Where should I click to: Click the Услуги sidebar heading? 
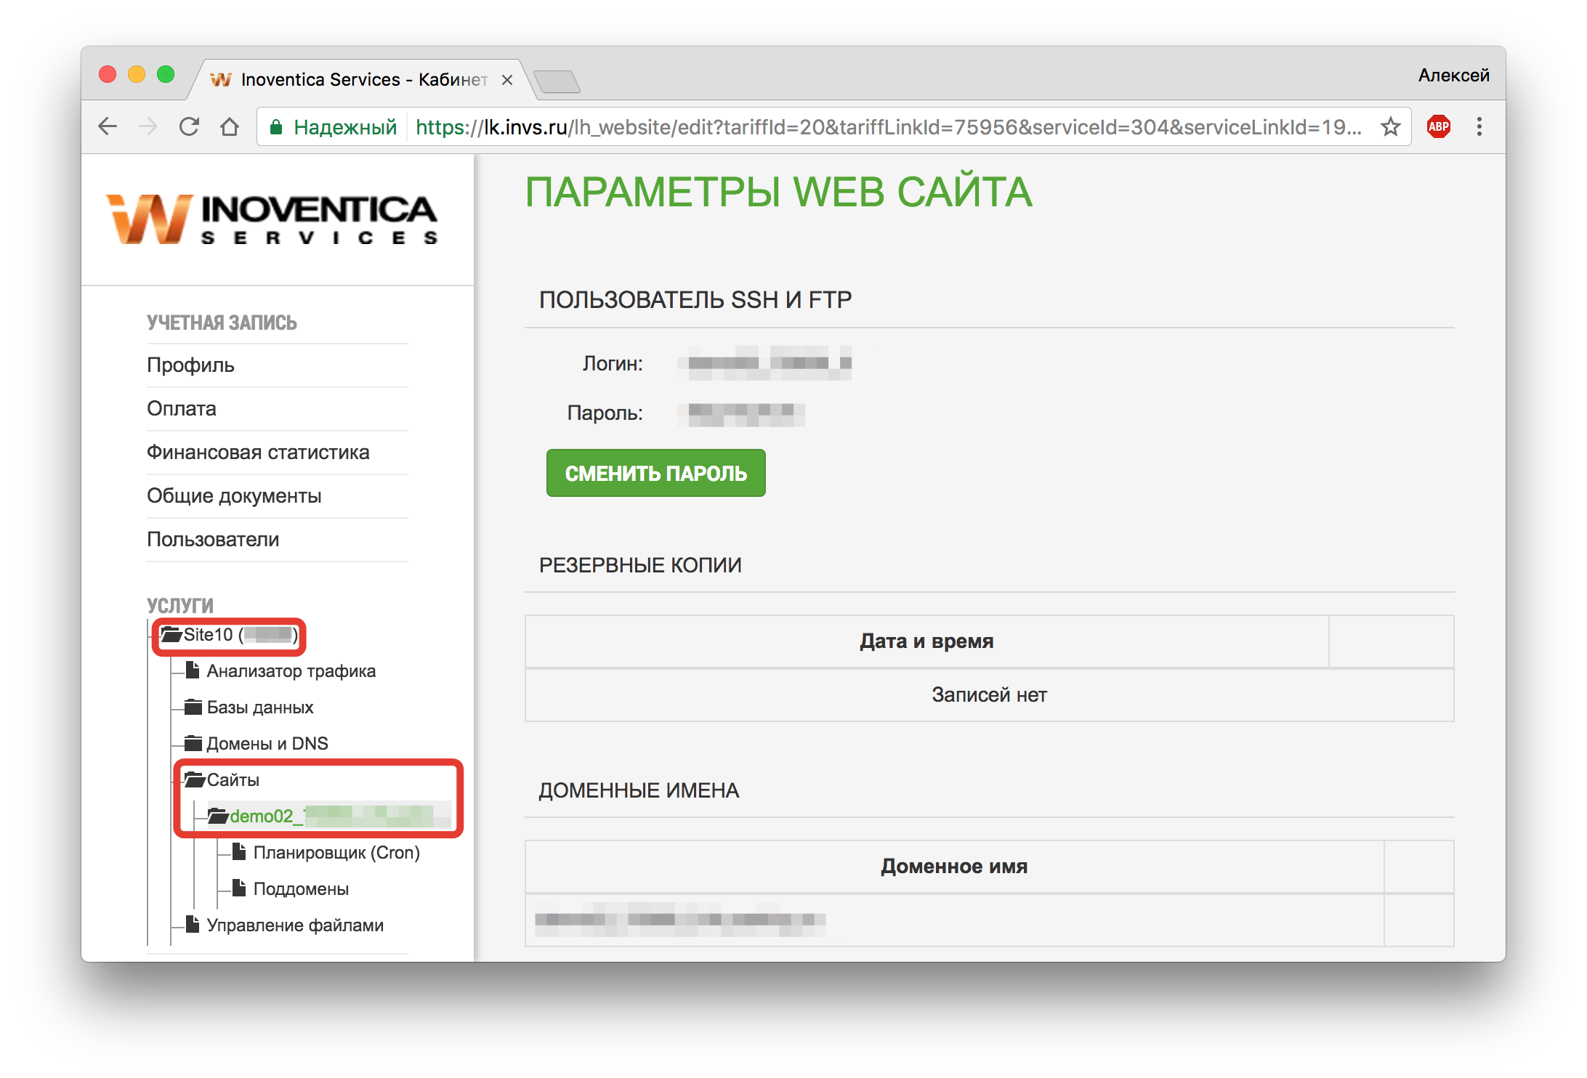pyautogui.click(x=180, y=605)
